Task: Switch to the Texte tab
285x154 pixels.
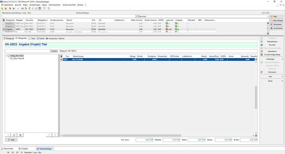Action: [x=32, y=38]
